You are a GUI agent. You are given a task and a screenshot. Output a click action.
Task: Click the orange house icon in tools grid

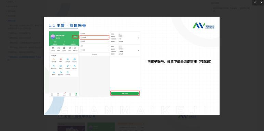[54, 59]
